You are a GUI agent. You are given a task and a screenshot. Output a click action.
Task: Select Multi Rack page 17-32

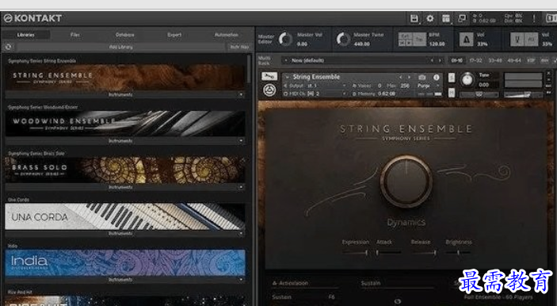pyautogui.click(x=475, y=61)
